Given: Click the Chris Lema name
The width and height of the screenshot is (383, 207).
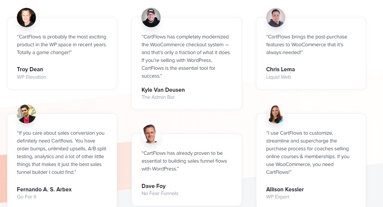Looking at the screenshot, I should click(x=280, y=69).
